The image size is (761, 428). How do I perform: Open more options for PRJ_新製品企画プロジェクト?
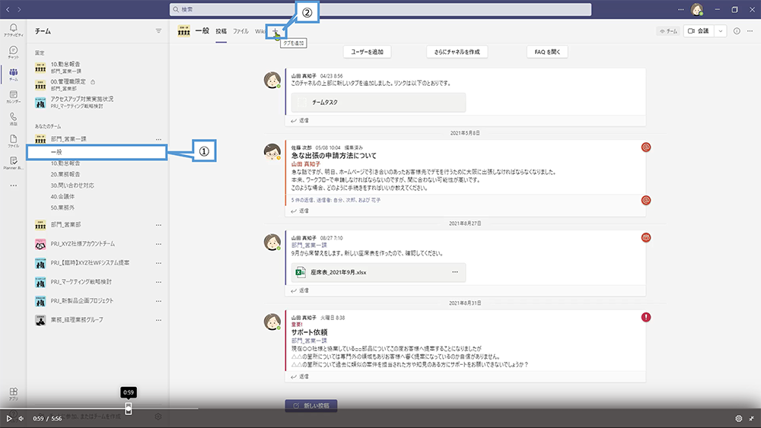(158, 301)
